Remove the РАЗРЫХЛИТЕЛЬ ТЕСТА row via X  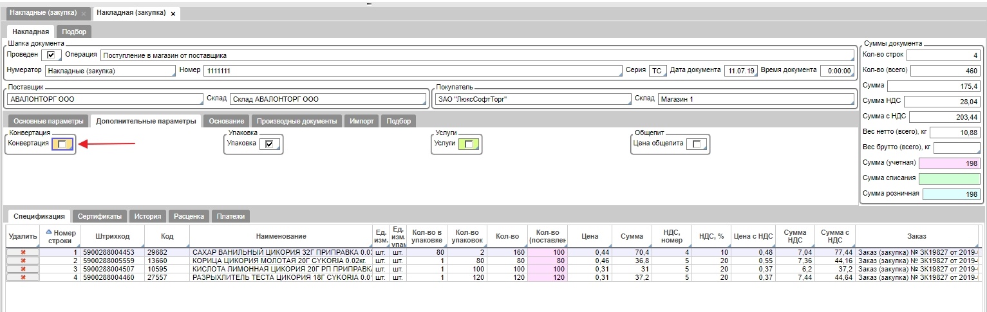[23, 277]
